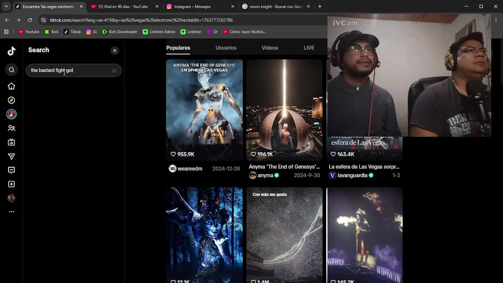Open the sidebar search magnifier icon

[11, 70]
